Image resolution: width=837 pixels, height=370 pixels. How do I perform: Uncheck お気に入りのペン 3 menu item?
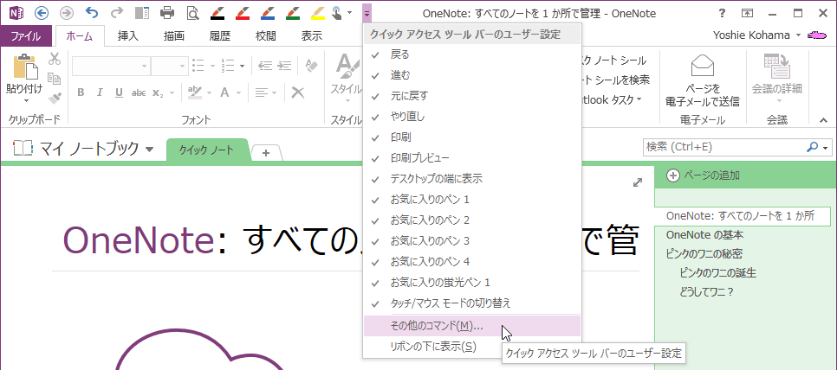472,241
